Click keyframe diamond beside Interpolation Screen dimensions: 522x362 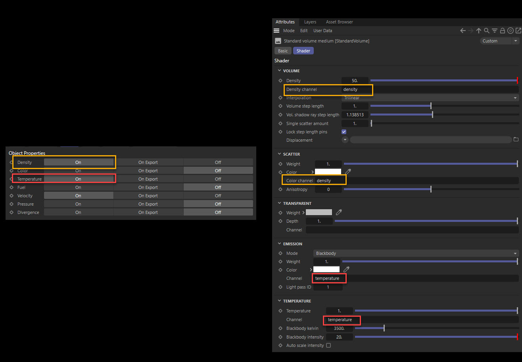[x=280, y=98]
